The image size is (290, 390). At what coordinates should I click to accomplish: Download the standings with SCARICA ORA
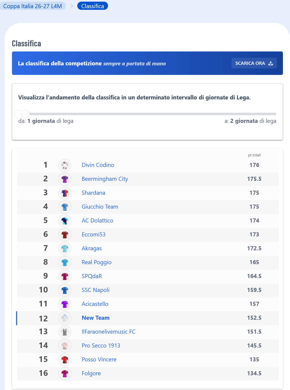point(254,63)
